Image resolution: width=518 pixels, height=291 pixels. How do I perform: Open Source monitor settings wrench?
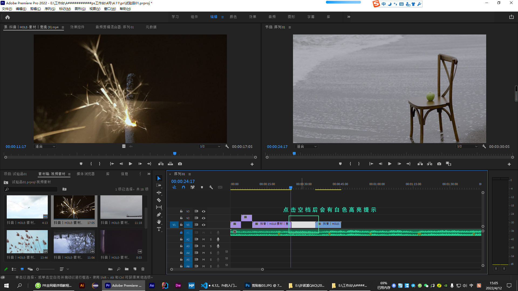pyautogui.click(x=227, y=146)
